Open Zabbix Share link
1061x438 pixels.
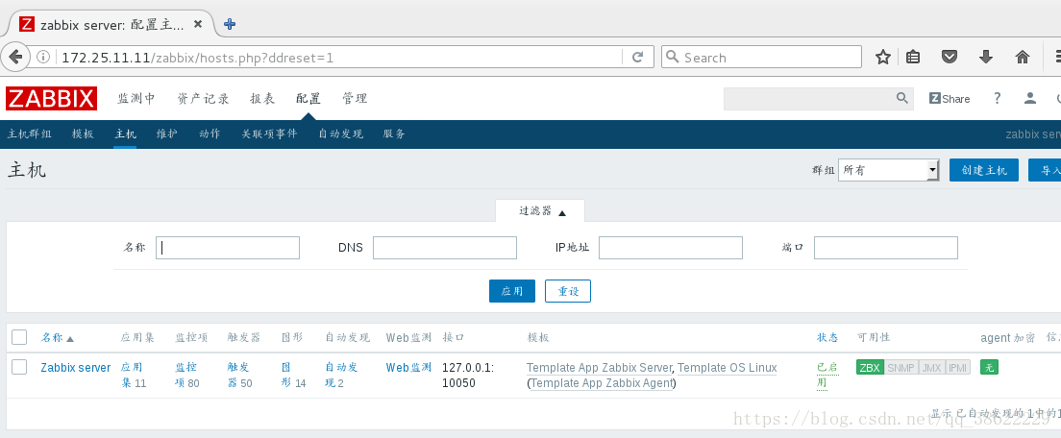(950, 99)
